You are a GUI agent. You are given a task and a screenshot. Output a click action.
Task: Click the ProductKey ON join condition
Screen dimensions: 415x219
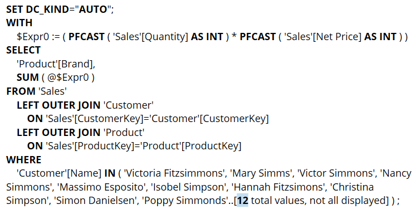(x=134, y=146)
